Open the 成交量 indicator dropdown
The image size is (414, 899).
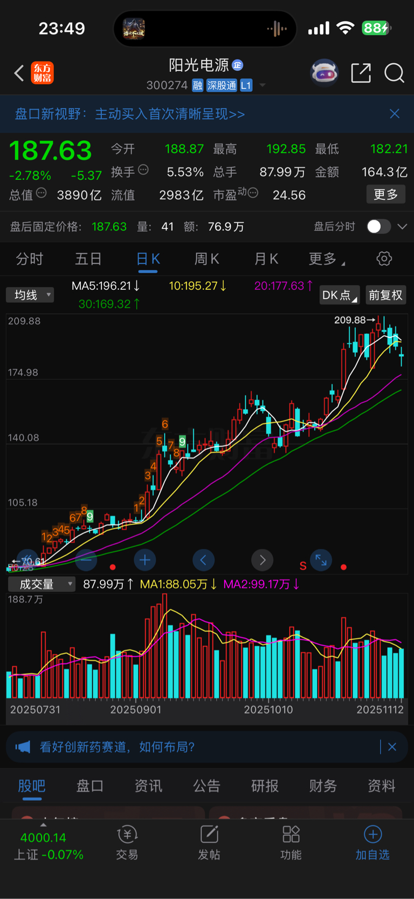coord(42,584)
